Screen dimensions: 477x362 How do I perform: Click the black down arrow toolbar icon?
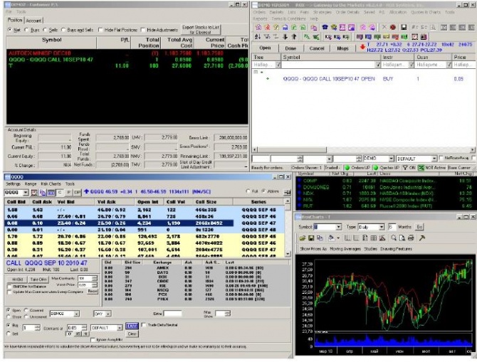285,37
